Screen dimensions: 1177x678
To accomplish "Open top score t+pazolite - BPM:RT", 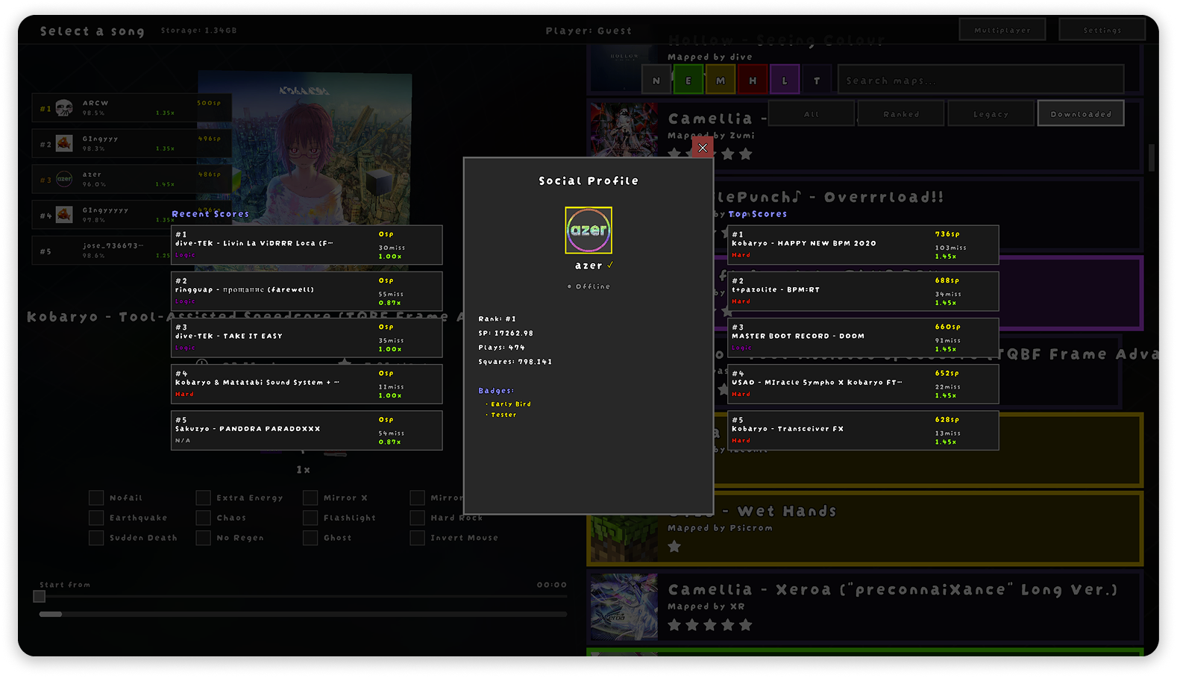I will pos(863,291).
